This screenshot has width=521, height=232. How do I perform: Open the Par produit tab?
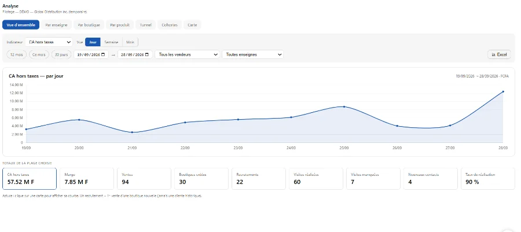click(x=120, y=25)
